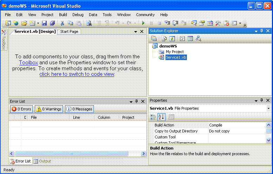Select the Error List bottom tab
The height and width of the screenshot is (174, 273).
click(20, 161)
